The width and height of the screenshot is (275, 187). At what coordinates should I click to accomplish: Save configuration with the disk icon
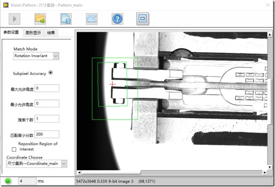pos(66,19)
